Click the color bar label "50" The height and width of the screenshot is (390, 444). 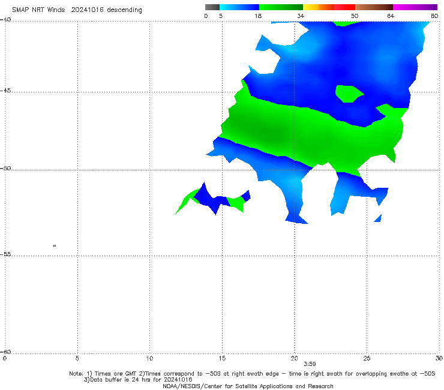pyautogui.click(x=355, y=16)
